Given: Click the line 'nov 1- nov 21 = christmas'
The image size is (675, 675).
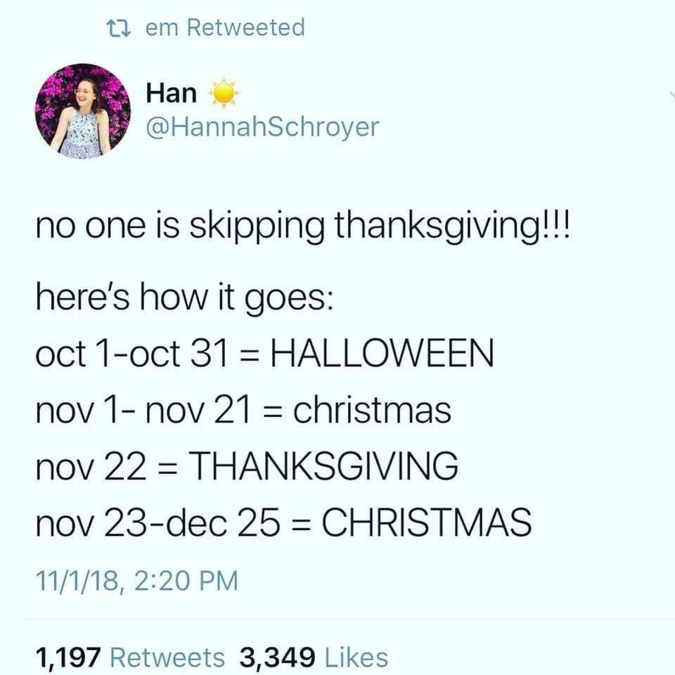Looking at the screenshot, I should [244, 409].
